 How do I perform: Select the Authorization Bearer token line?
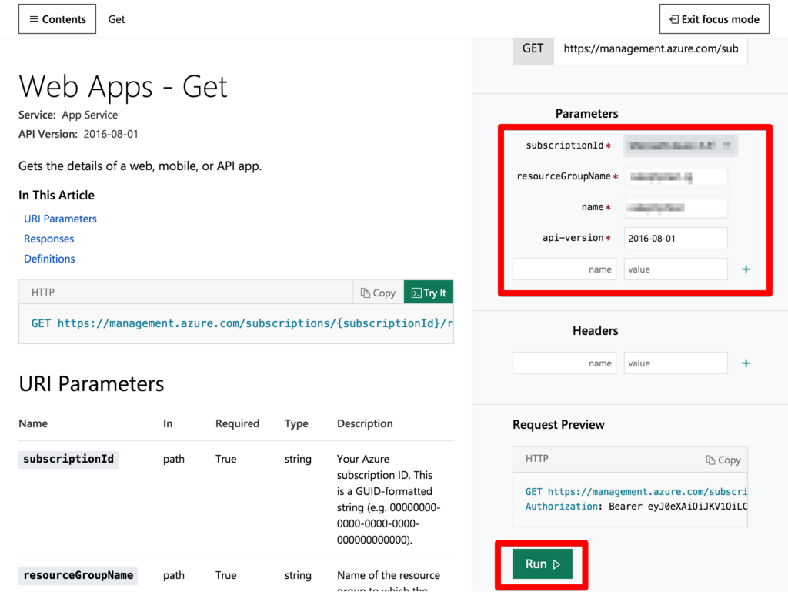click(636, 506)
